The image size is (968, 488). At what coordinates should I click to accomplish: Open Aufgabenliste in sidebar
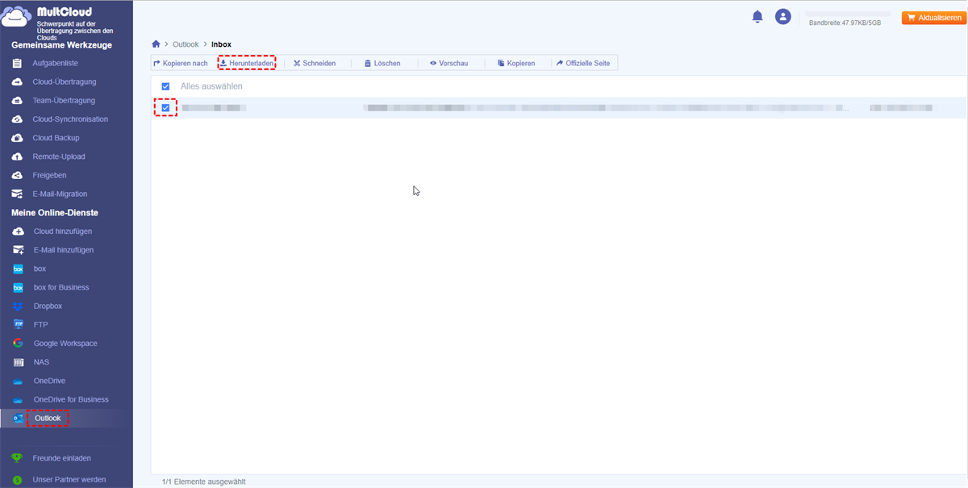coord(55,63)
